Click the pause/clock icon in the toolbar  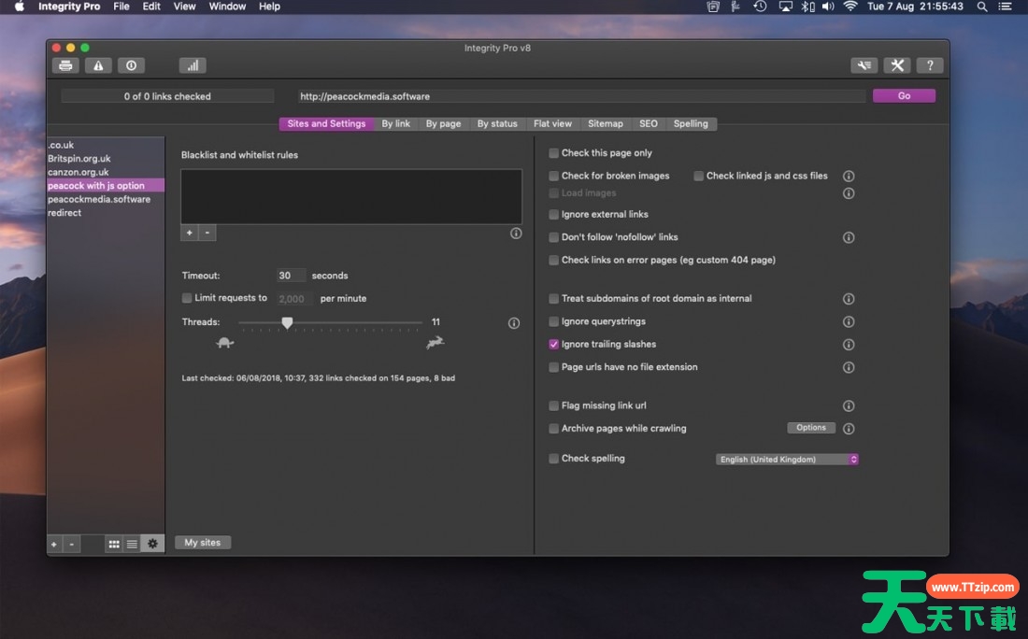click(x=131, y=64)
